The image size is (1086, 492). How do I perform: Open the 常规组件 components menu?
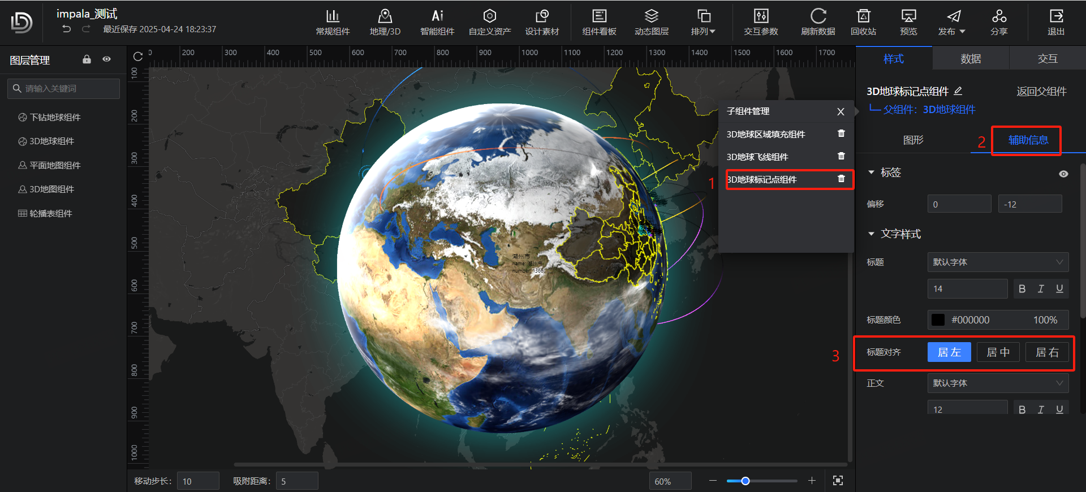point(333,22)
